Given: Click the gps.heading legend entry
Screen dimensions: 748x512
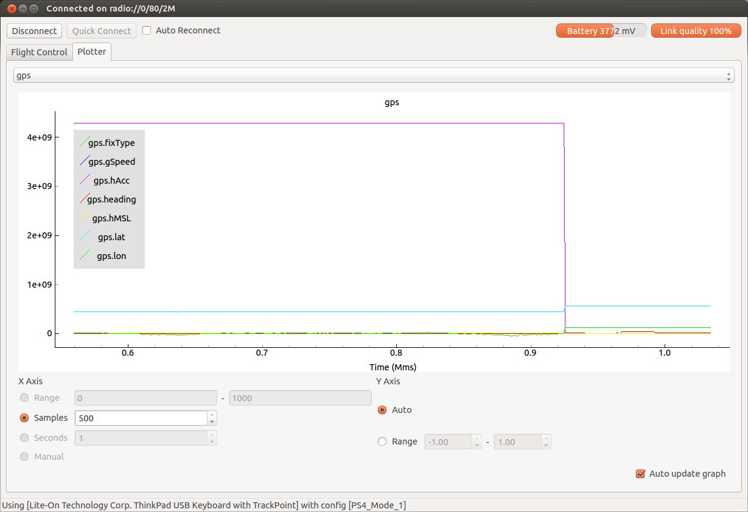Looking at the screenshot, I should click(x=108, y=199).
